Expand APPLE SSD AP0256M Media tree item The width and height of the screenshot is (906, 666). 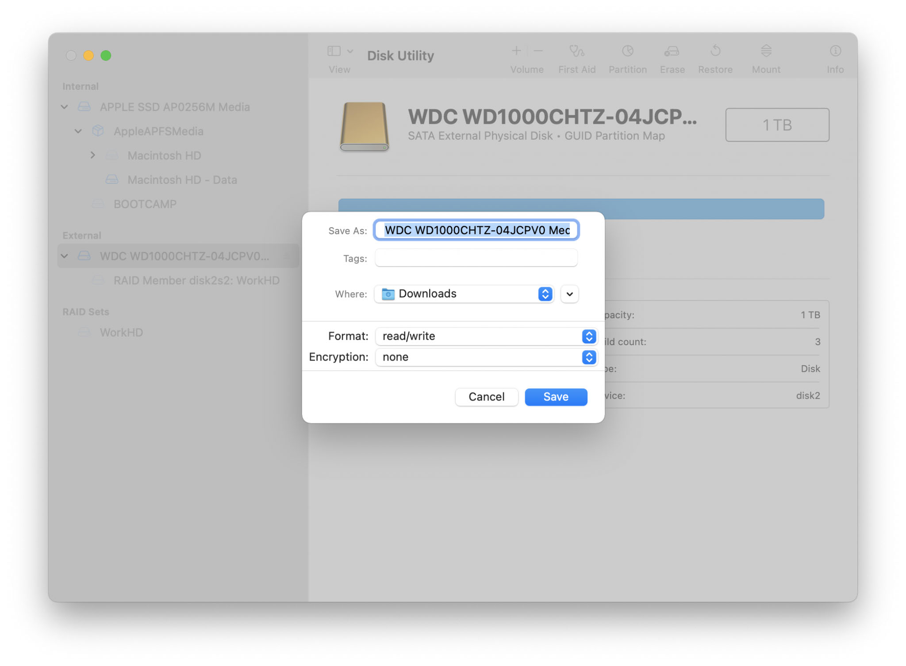pyautogui.click(x=65, y=107)
